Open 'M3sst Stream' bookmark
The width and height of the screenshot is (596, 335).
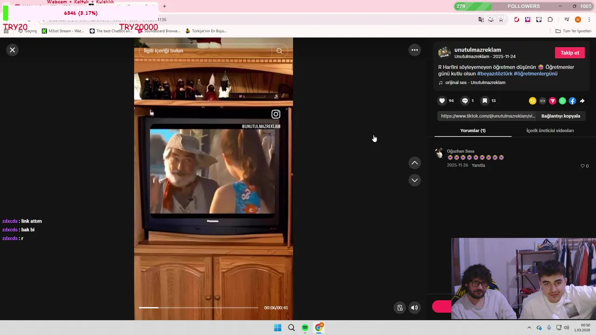[x=63, y=31]
